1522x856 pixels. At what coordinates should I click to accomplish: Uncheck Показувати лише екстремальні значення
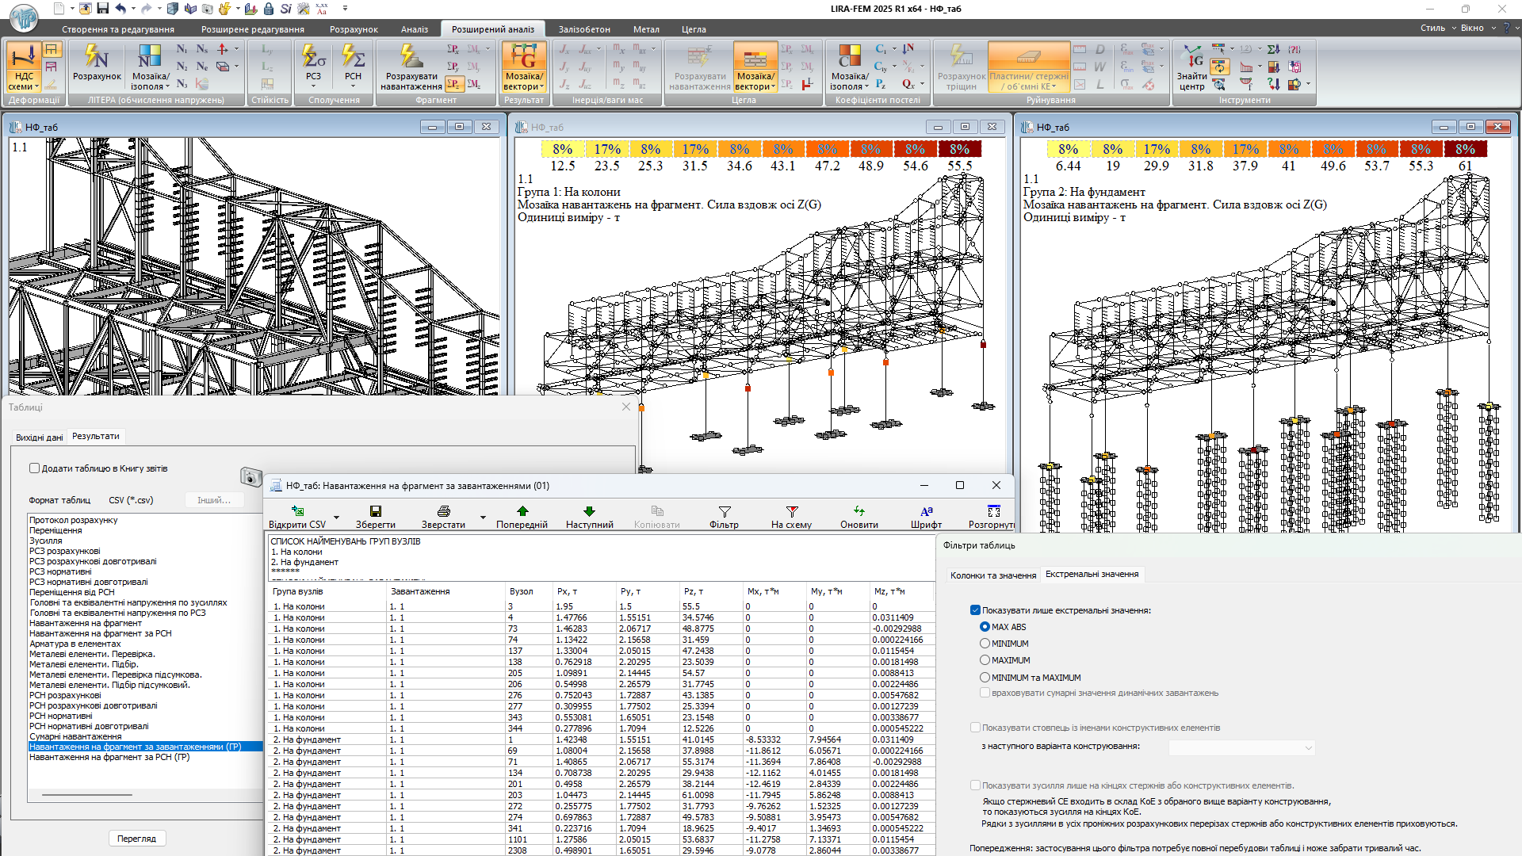[x=975, y=610]
